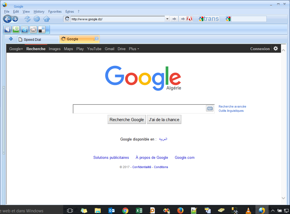This screenshot has width=290, height=214.
Task: Click the Go arrow next to the address bar
Action: (174, 19)
